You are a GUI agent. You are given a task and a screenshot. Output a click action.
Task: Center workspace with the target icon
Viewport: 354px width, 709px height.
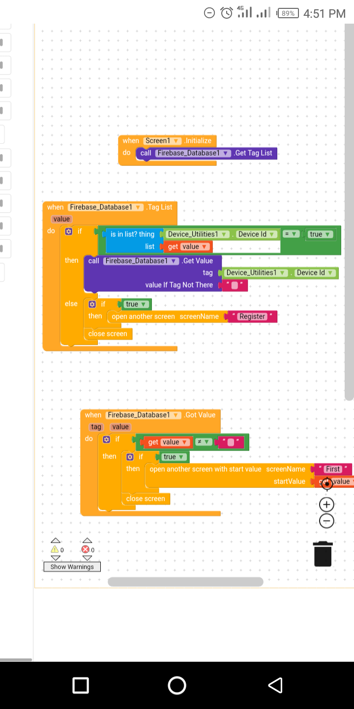[327, 483]
